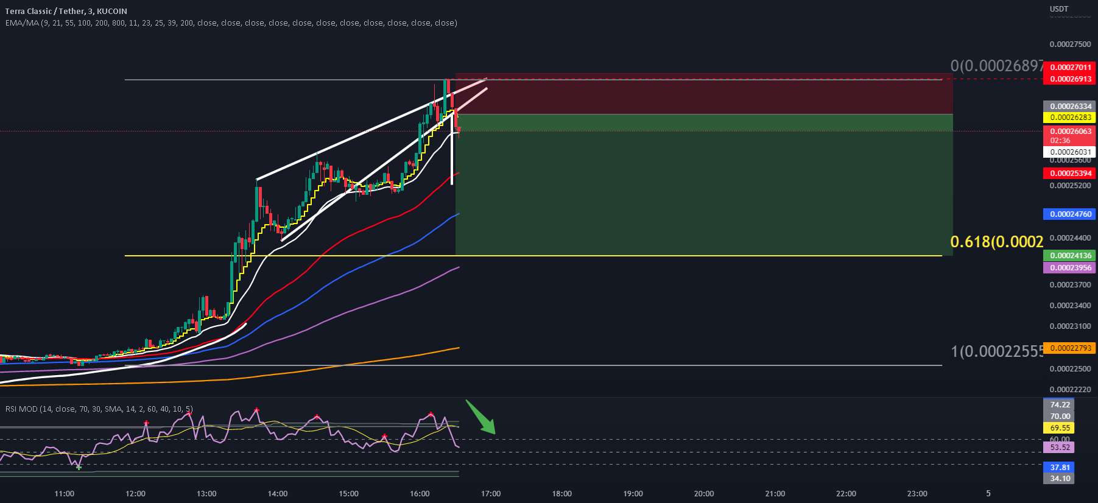Click the 18:00 time axis label
This screenshot has height=503, width=1098.
[561, 493]
